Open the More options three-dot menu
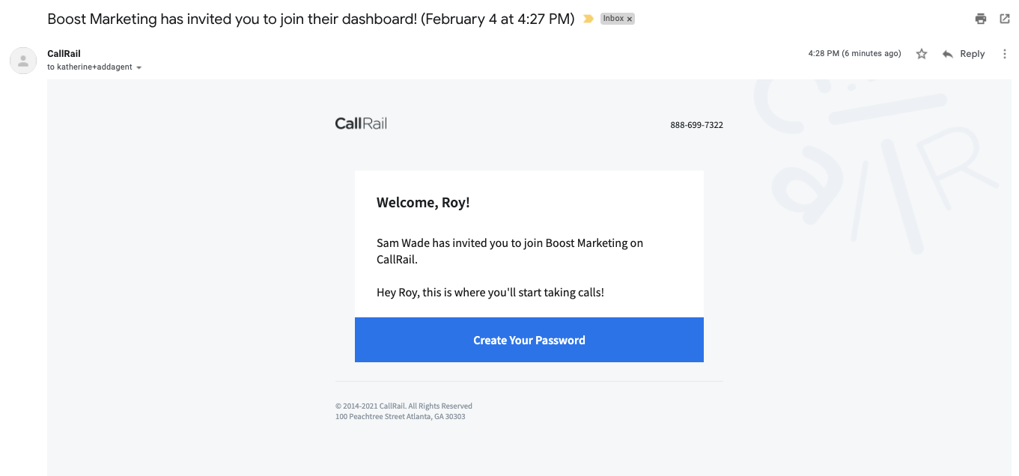1019x476 pixels. click(1005, 54)
